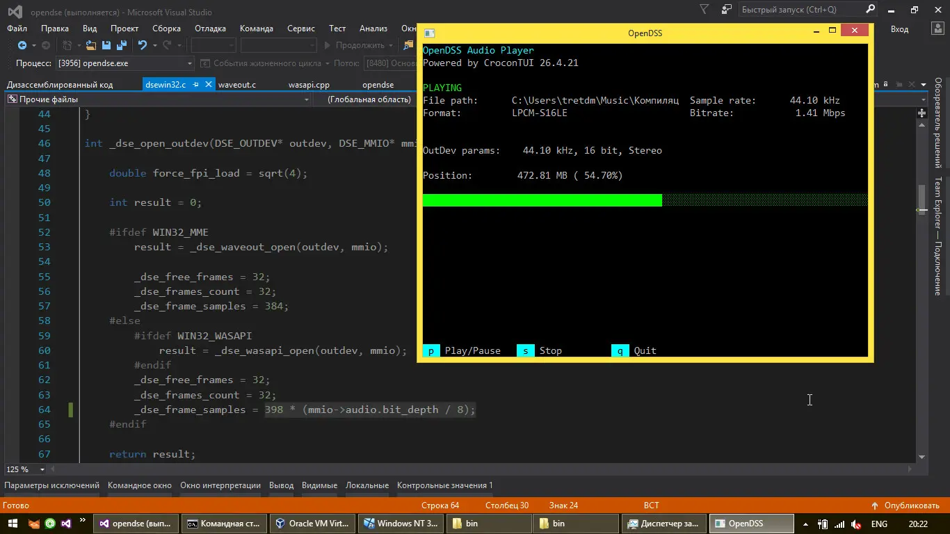Open the Глобальная область dropdown
This screenshot has width=950, height=534.
[370, 99]
